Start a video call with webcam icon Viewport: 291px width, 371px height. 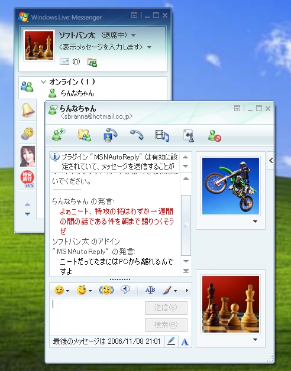(x=111, y=135)
